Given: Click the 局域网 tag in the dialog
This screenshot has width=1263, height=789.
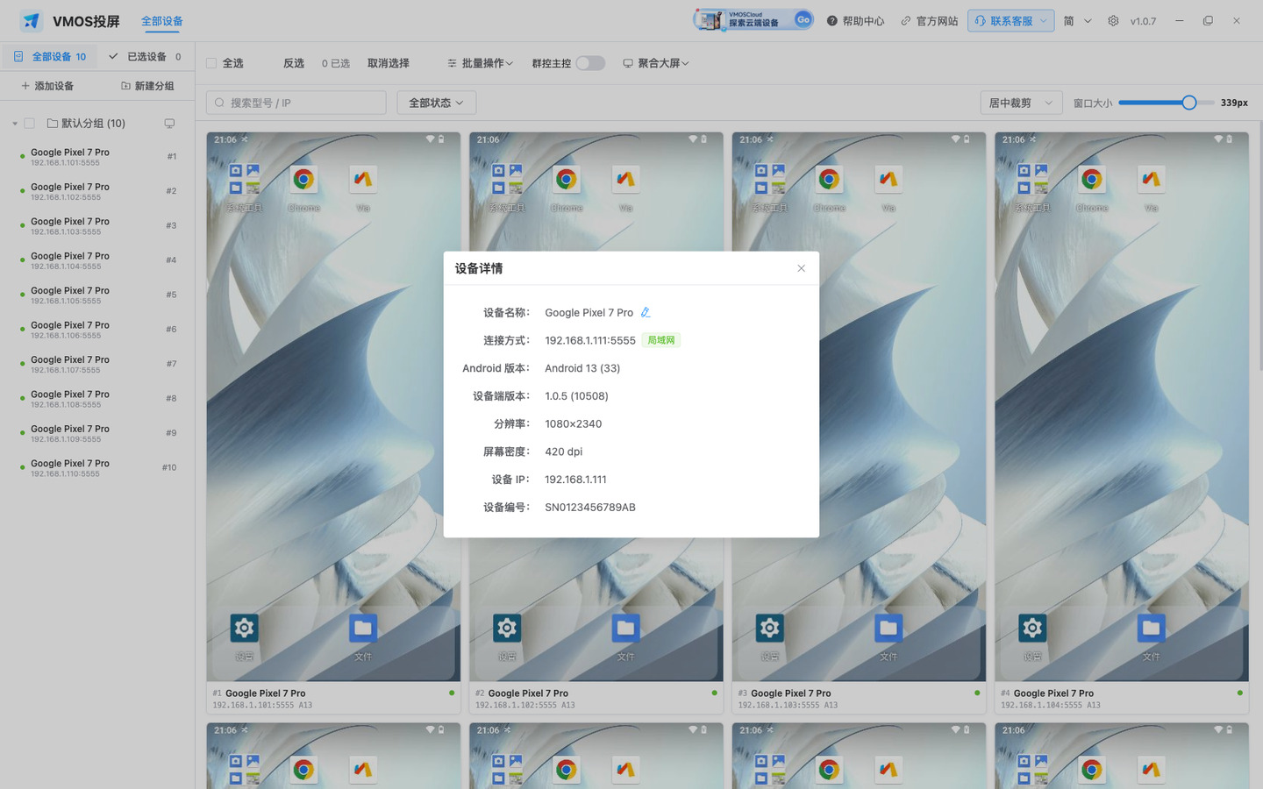Looking at the screenshot, I should click(661, 340).
